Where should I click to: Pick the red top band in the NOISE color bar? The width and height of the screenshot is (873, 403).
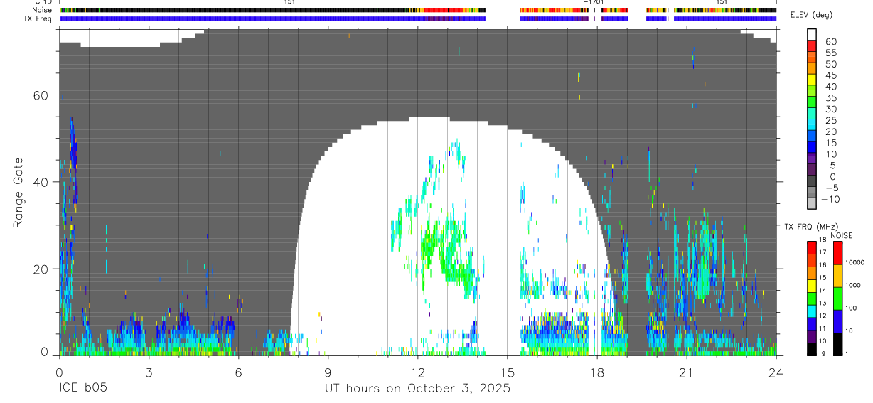point(837,253)
